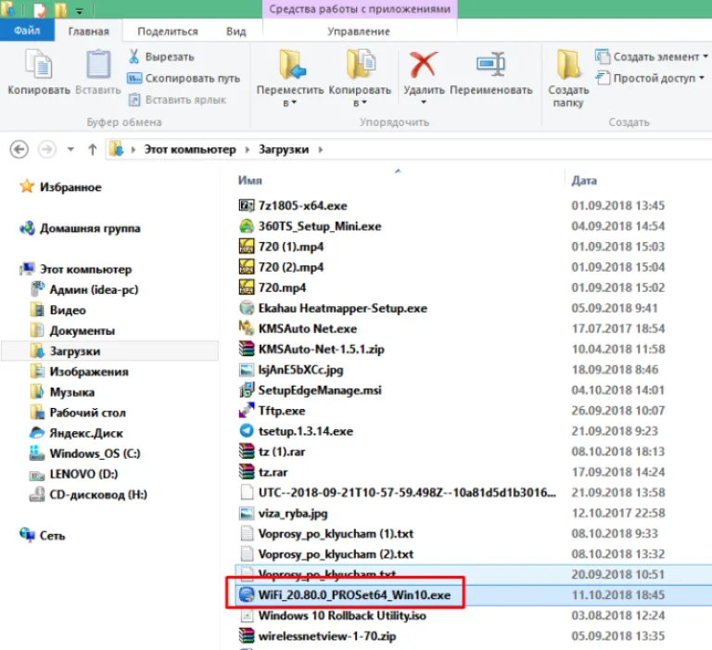
Task: Open Админ (idea-pc) in the sidebar
Action: click(85, 289)
